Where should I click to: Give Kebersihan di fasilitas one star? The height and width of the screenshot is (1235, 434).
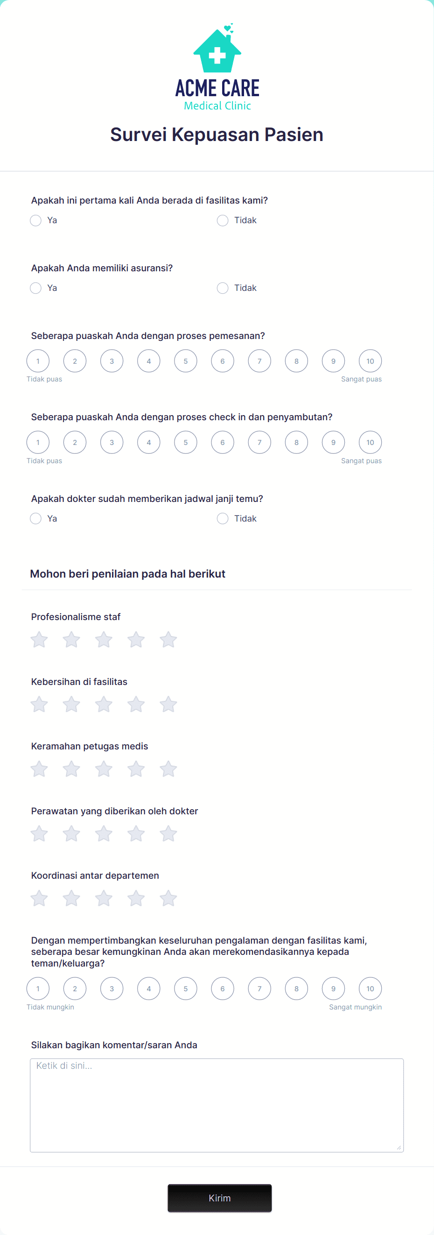click(x=39, y=704)
